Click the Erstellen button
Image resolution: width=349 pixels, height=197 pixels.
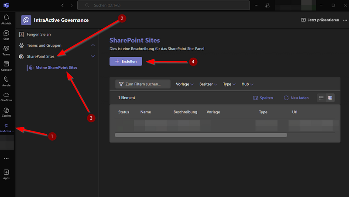[x=126, y=62]
